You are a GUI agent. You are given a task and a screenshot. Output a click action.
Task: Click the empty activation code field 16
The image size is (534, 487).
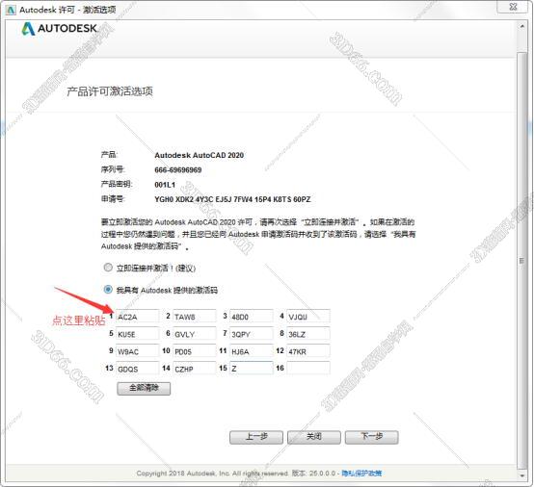click(x=308, y=369)
